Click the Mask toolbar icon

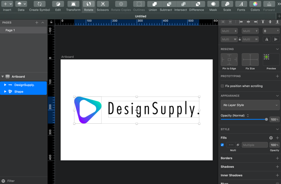213,4
